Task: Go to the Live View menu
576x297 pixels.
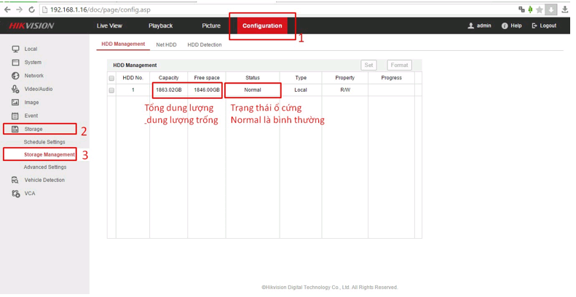Action: pyautogui.click(x=109, y=25)
